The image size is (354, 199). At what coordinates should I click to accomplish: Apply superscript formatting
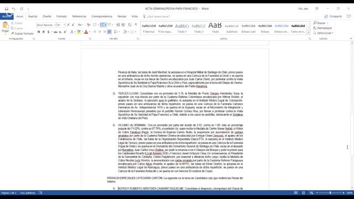65,32
